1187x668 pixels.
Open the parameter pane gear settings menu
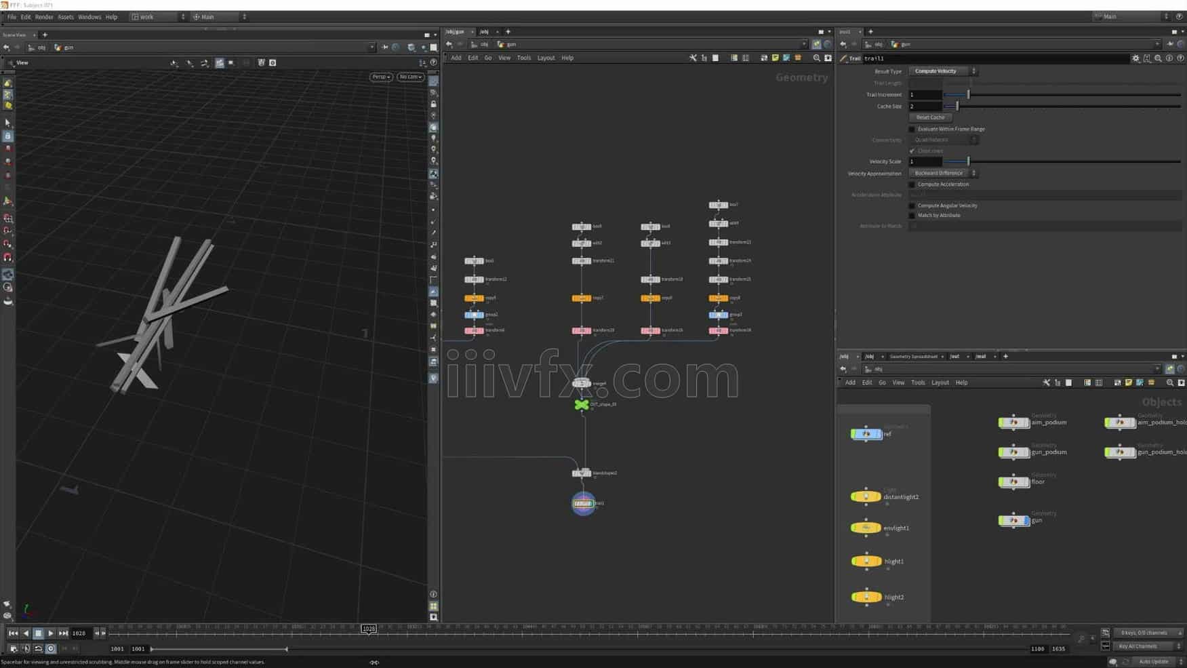click(x=1135, y=58)
